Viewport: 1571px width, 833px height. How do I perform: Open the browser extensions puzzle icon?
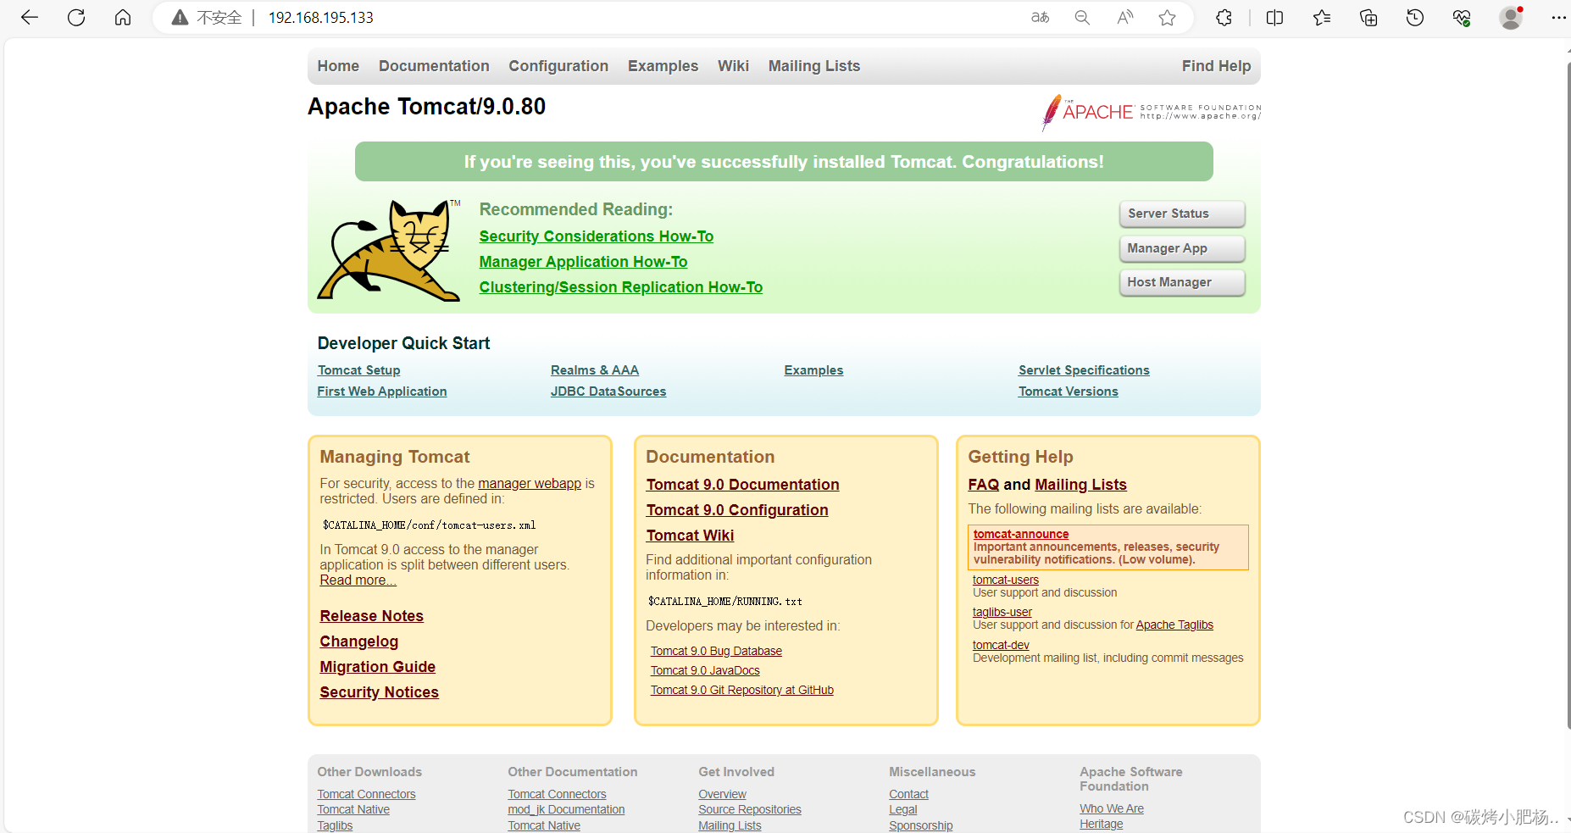(x=1224, y=18)
